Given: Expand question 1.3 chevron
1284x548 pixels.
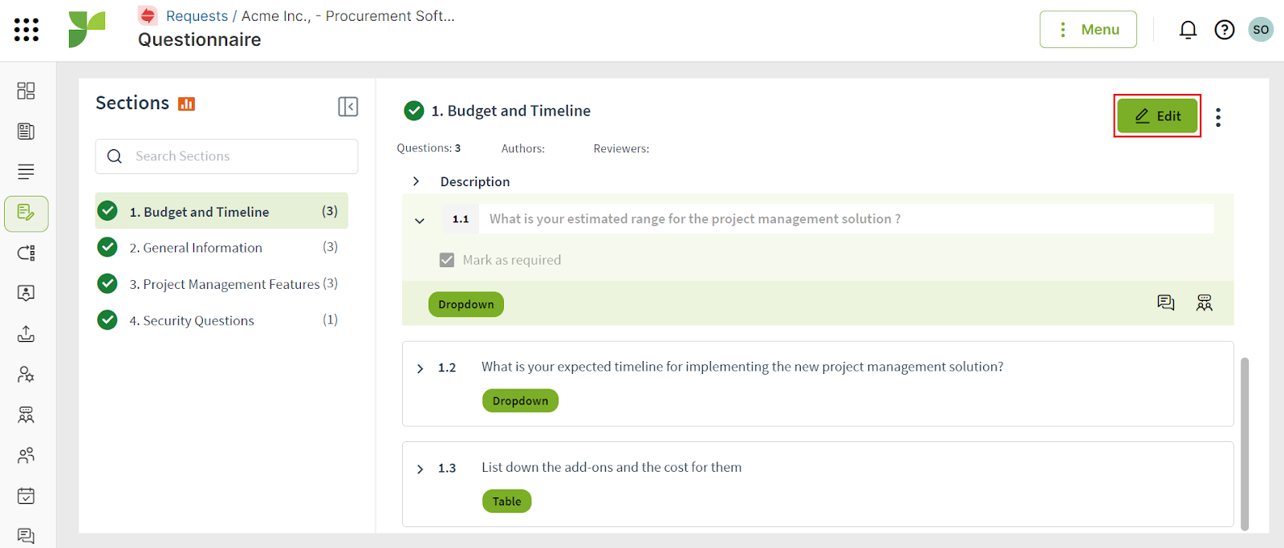Looking at the screenshot, I should pos(420,469).
